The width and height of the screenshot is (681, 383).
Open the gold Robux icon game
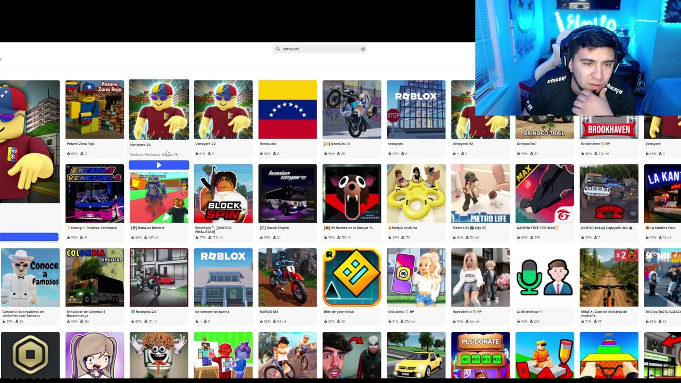pos(30,355)
